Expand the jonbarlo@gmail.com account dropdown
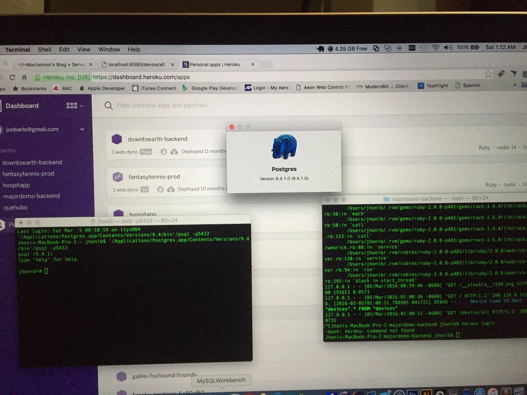The image size is (527, 395). point(82,129)
